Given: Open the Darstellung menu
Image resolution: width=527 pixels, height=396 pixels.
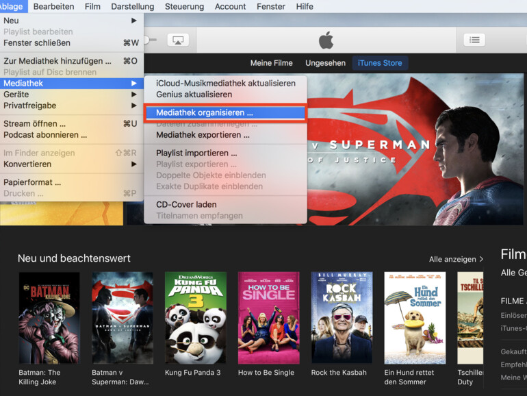Looking at the screenshot, I should point(132,6).
